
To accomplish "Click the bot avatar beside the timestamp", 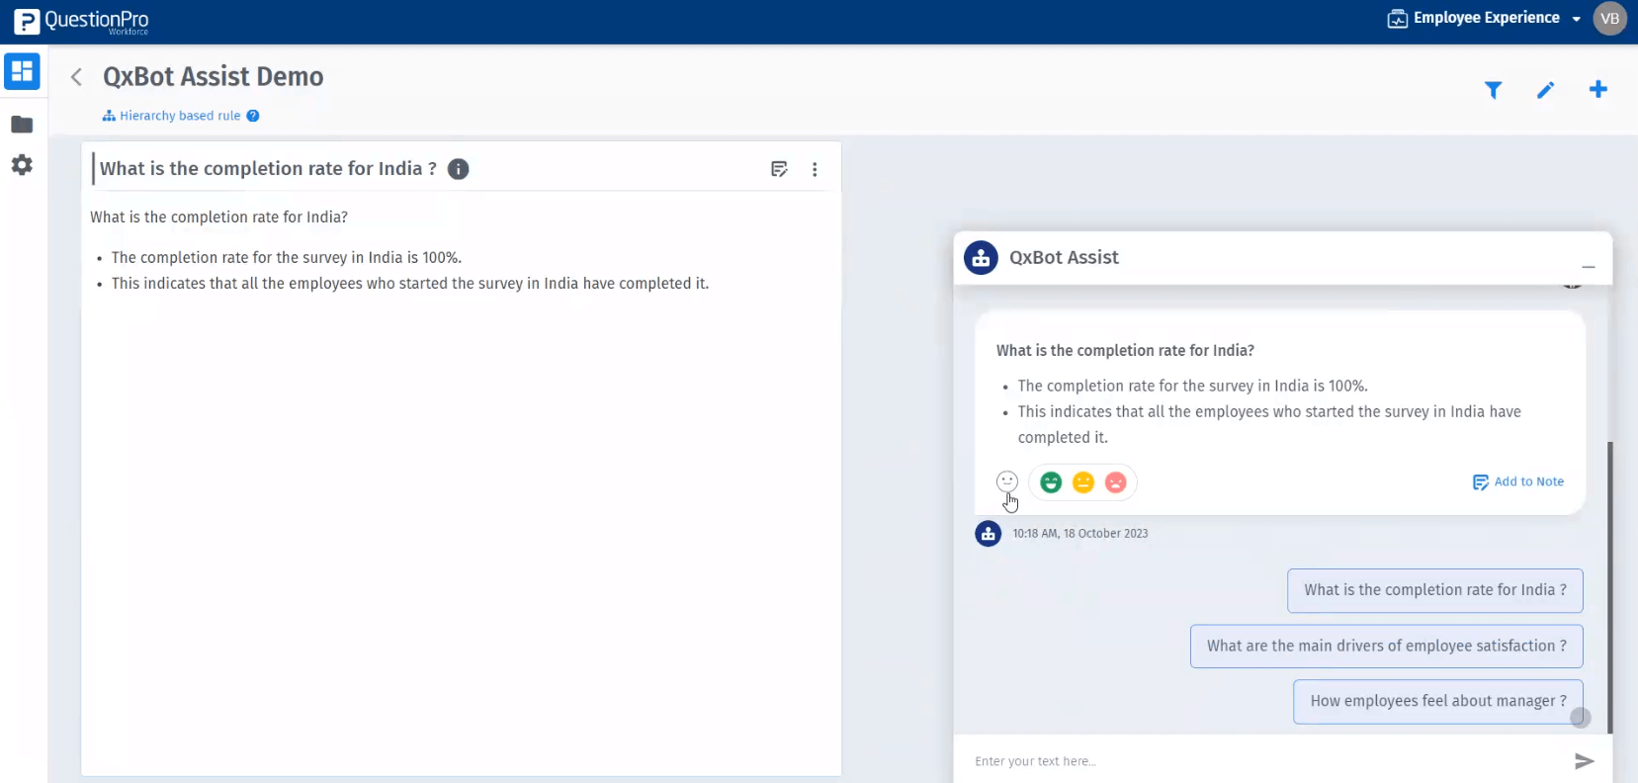I will 989,534.
